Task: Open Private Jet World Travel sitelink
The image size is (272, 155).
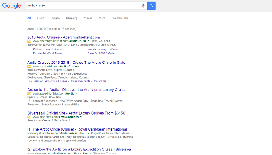Action: [47, 53]
